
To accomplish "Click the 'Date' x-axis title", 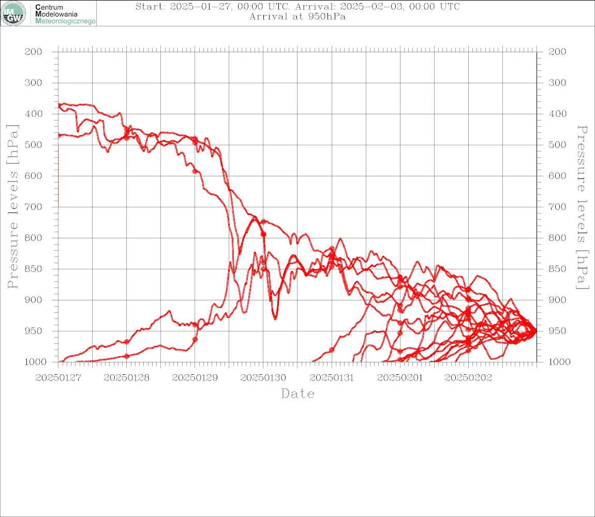I will point(297,394).
